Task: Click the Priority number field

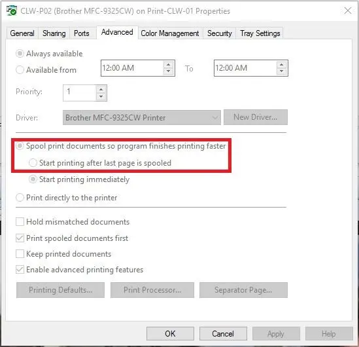Action: pyautogui.click(x=80, y=93)
